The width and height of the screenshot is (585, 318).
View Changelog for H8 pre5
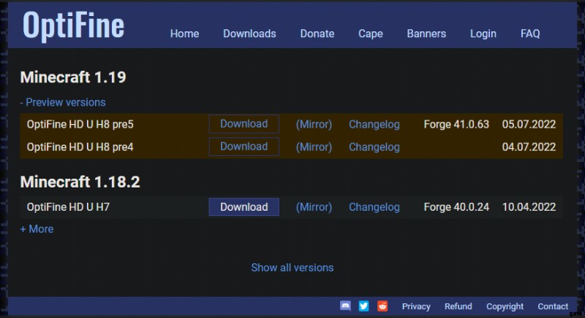[x=374, y=124]
